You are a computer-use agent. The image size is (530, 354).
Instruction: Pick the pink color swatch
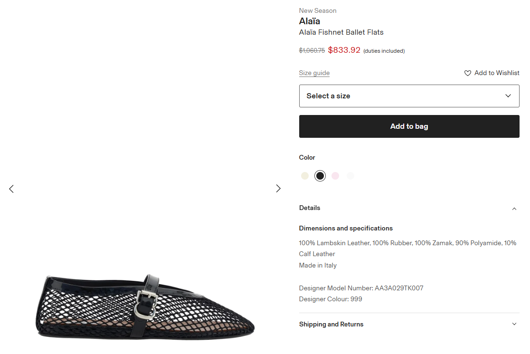(335, 176)
